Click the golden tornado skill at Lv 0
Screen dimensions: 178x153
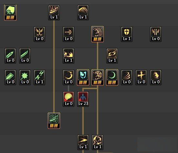127,77
